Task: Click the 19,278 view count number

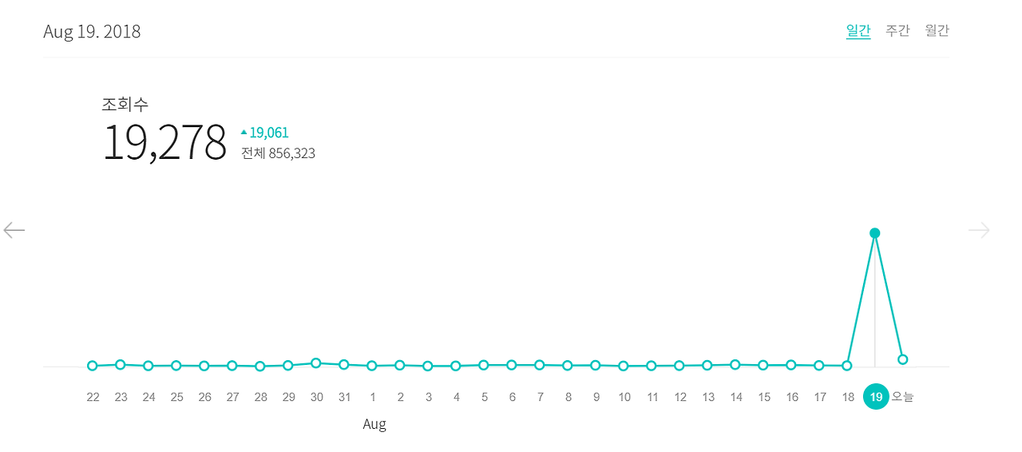Action: point(164,143)
